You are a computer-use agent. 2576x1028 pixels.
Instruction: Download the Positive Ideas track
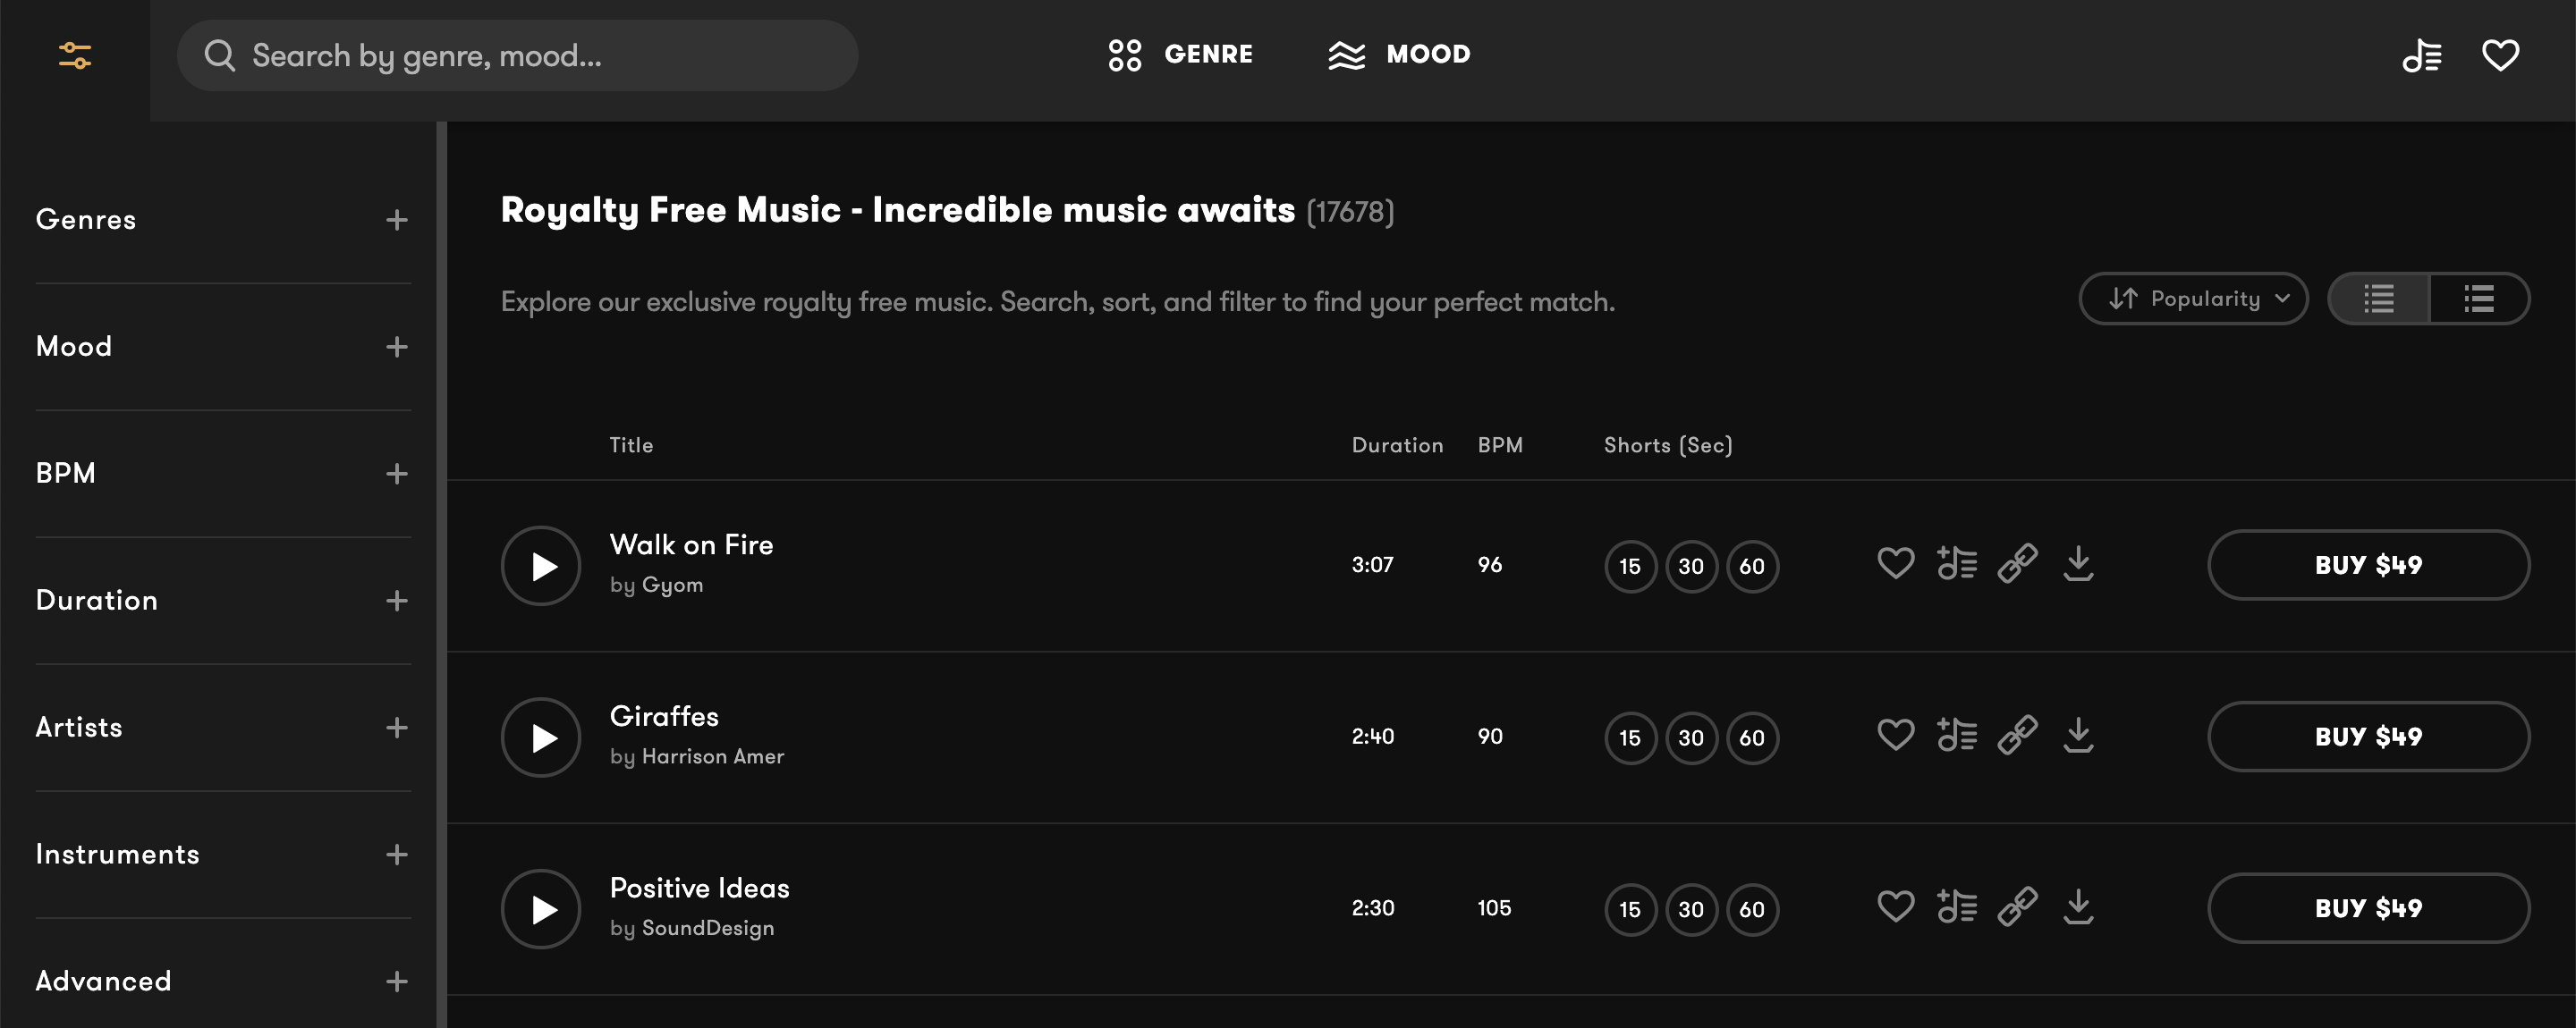pos(2078,908)
